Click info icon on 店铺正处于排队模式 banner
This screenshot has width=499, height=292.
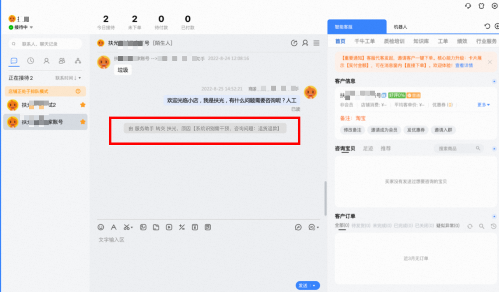click(x=78, y=91)
